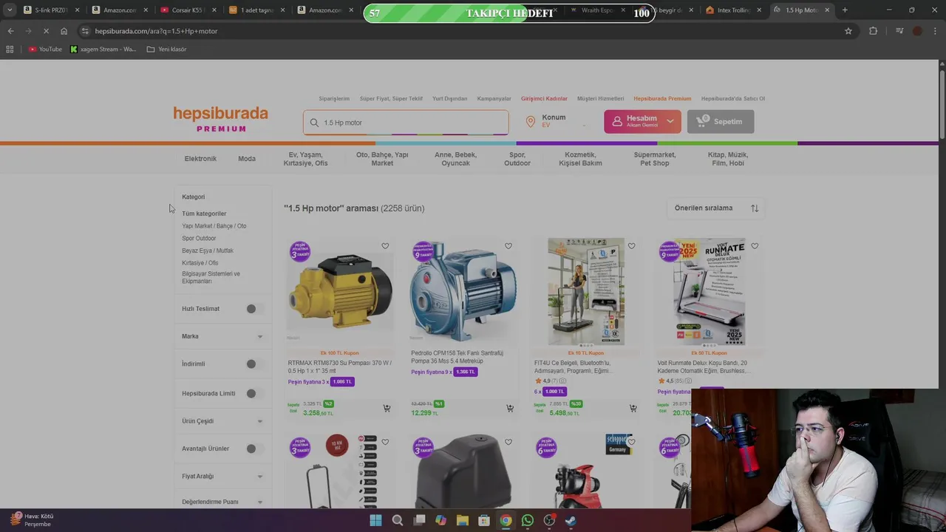Screen dimensions: 946x532
Task: Toggle Hepsiburada Limiti switch
Action: coord(254,393)
